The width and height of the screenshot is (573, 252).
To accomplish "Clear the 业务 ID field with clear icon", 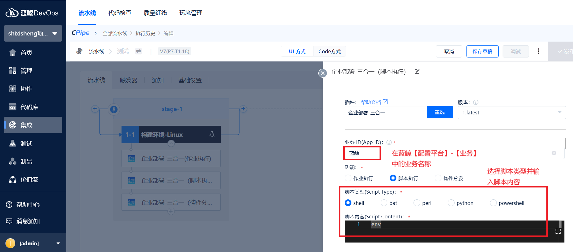I will click(554, 153).
